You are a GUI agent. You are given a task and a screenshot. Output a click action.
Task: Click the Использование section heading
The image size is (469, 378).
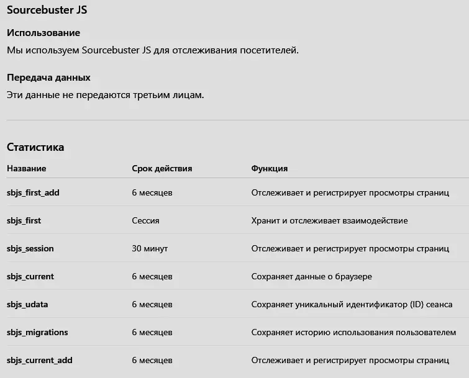tap(43, 32)
